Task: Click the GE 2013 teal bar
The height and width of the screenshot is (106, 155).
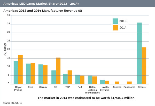Action: [x=53, y=77]
